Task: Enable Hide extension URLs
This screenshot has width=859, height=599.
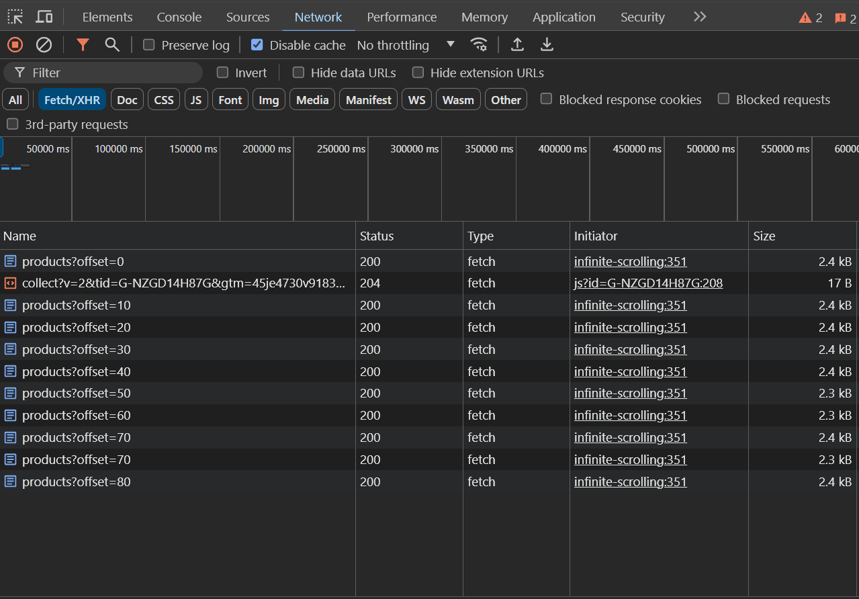Action: 418,73
